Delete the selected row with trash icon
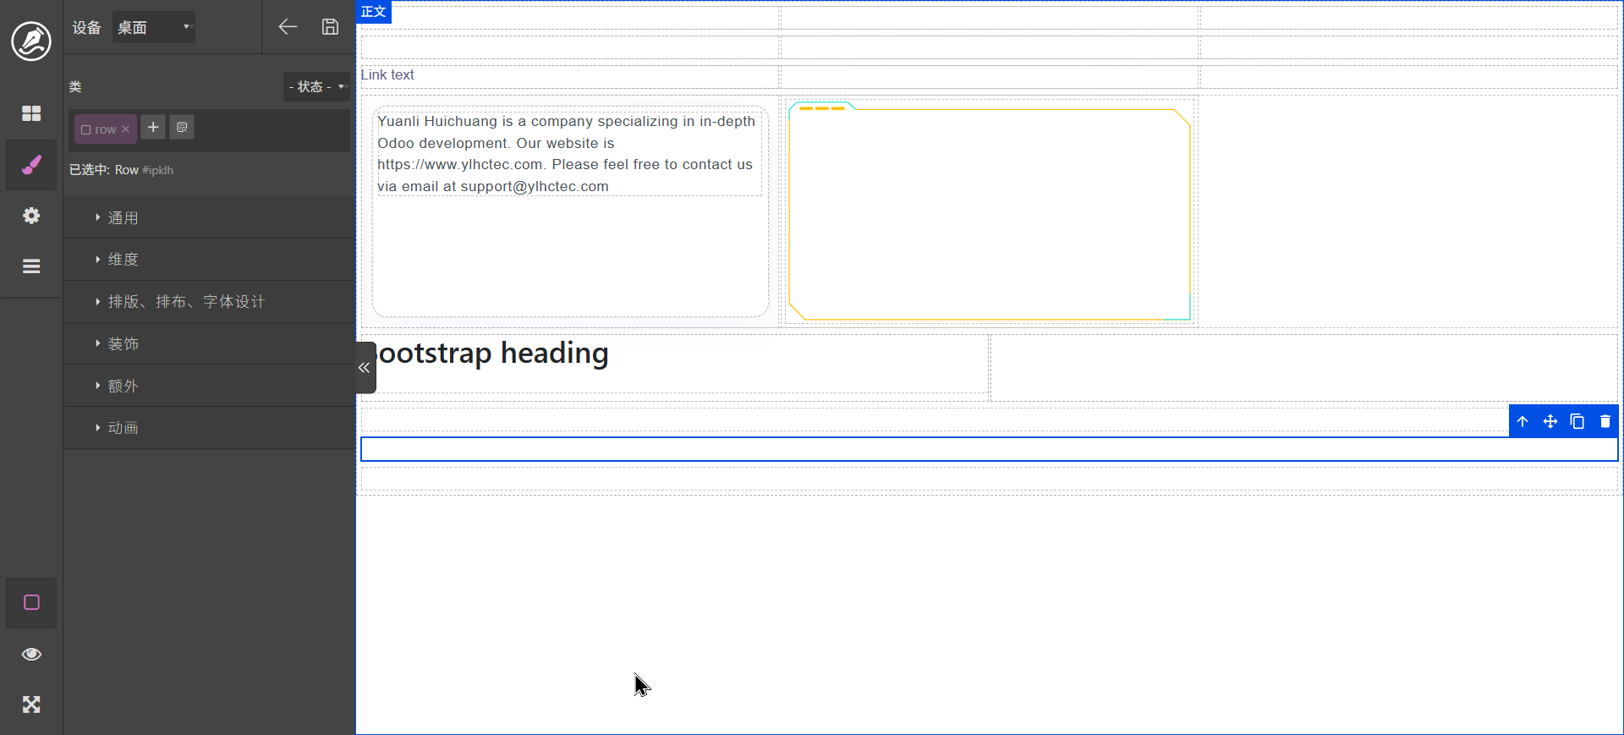Image resolution: width=1624 pixels, height=735 pixels. click(1605, 421)
